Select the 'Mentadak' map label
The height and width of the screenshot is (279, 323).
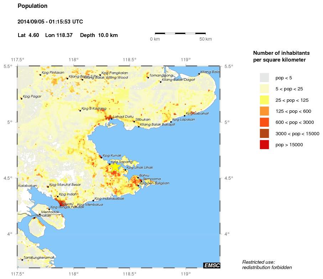pyautogui.click(x=50, y=212)
